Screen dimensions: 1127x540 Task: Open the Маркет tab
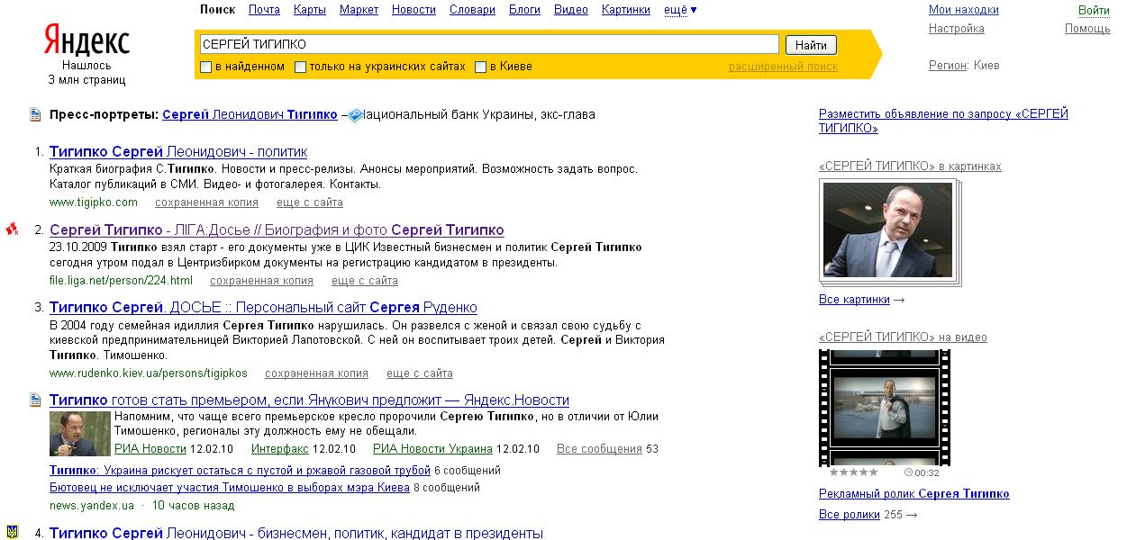tap(359, 10)
